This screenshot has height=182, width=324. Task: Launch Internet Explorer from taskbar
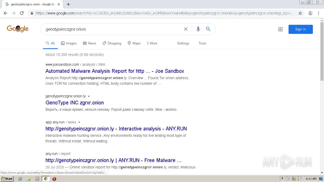tap(20, 179)
